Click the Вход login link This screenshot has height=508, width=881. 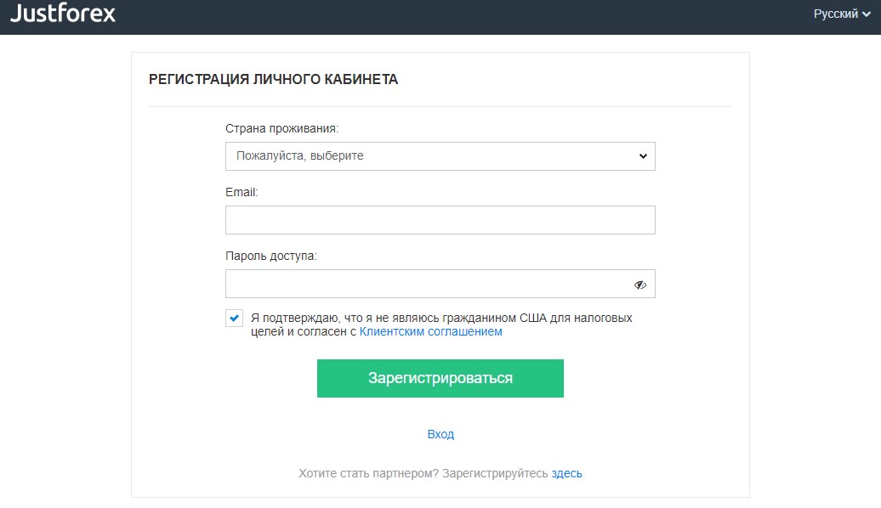point(440,434)
